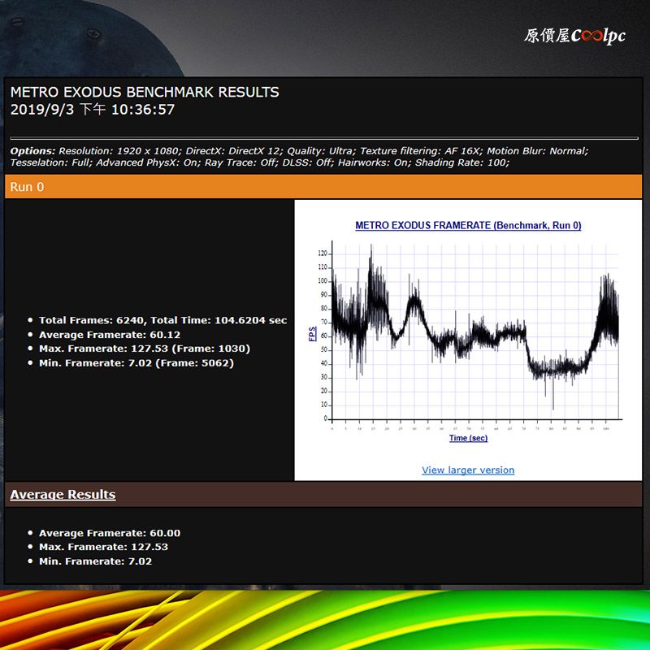Select the "METRO EXODUS BENCHMARK RESULTS" title
650x650 pixels.
coord(145,92)
